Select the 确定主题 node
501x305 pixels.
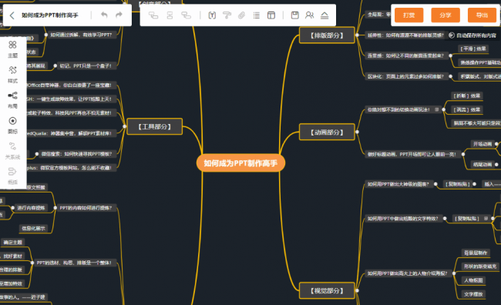click(x=13, y=243)
